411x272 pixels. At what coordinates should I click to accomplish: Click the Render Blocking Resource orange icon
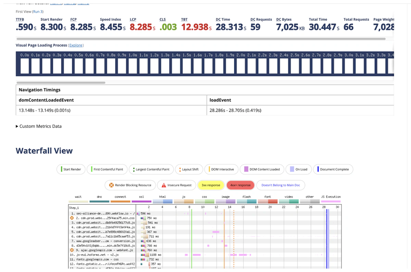pos(111,185)
